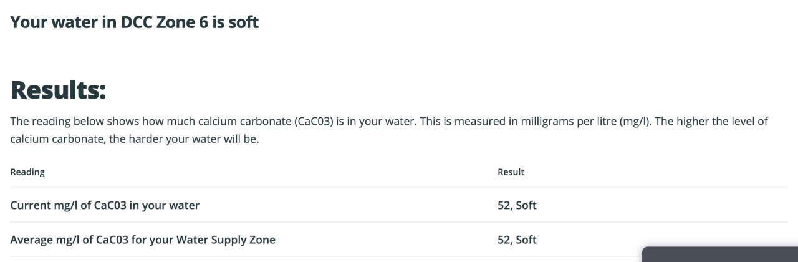The width and height of the screenshot is (798, 262).
Task: Click the dark floating panel at bottom-right
Action: pos(720,255)
